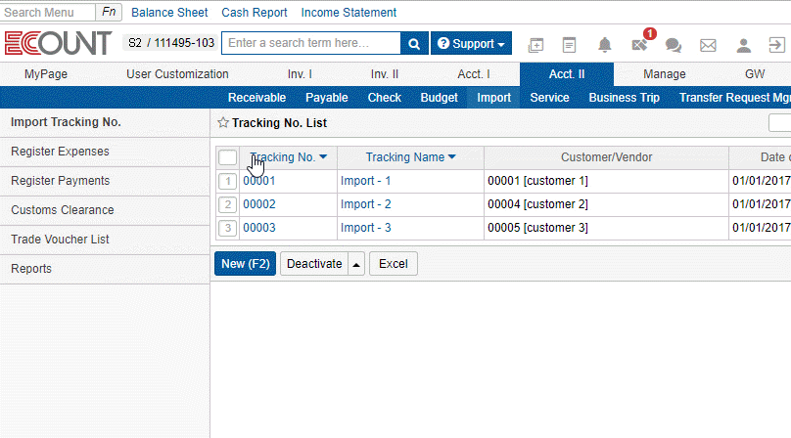Open Trade Voucher List in sidebar

coord(105,240)
